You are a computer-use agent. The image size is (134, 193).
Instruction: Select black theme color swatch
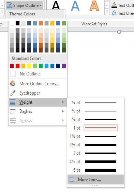(17, 23)
